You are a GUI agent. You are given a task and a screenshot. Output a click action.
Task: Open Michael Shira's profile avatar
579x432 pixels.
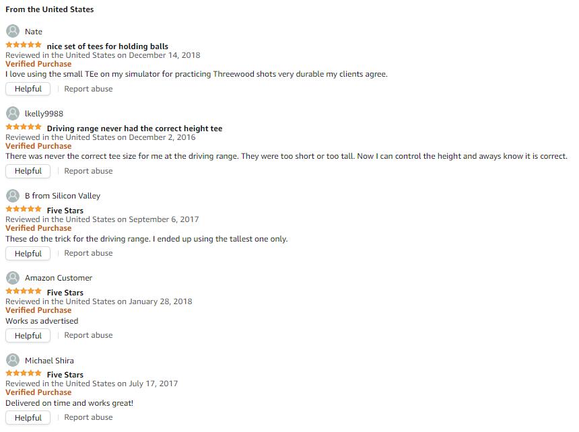point(13,360)
